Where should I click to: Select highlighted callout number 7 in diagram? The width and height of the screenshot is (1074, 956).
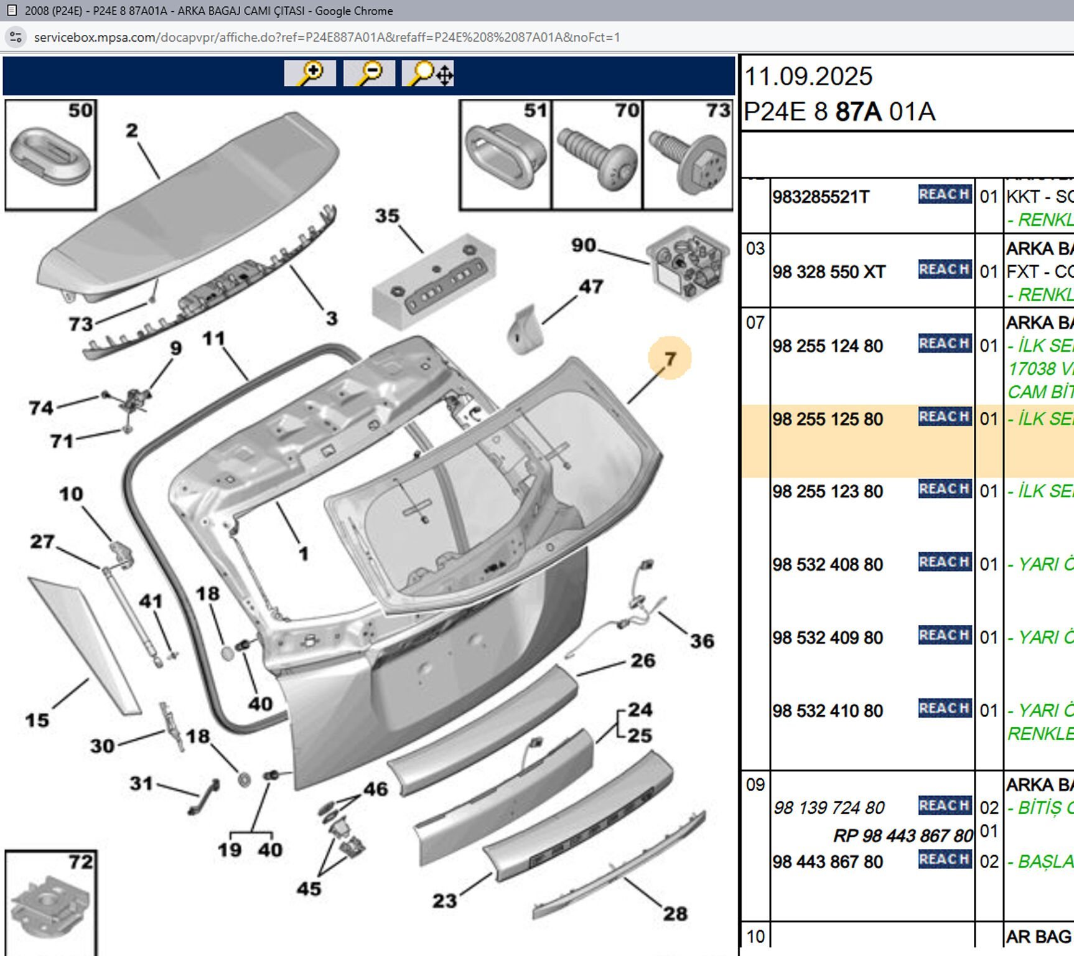point(670,358)
